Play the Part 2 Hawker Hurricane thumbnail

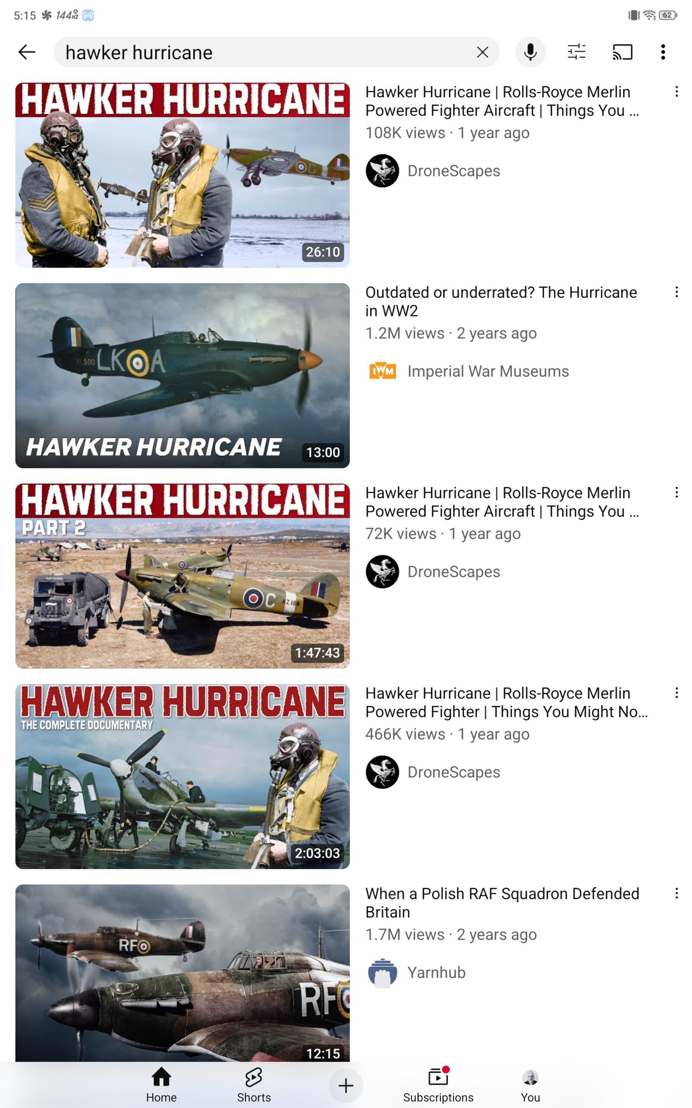[x=182, y=576]
